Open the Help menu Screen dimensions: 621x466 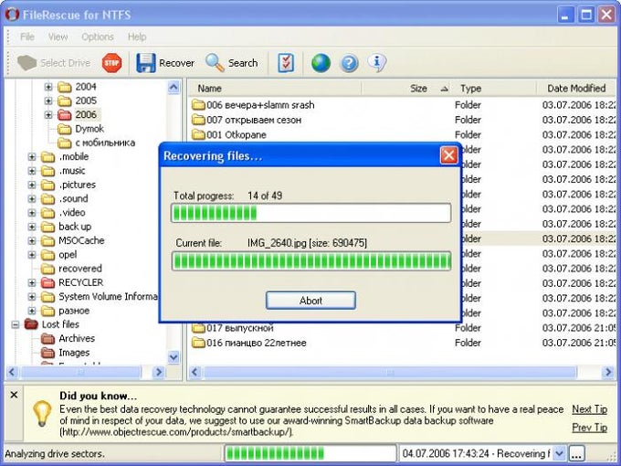[x=137, y=37]
